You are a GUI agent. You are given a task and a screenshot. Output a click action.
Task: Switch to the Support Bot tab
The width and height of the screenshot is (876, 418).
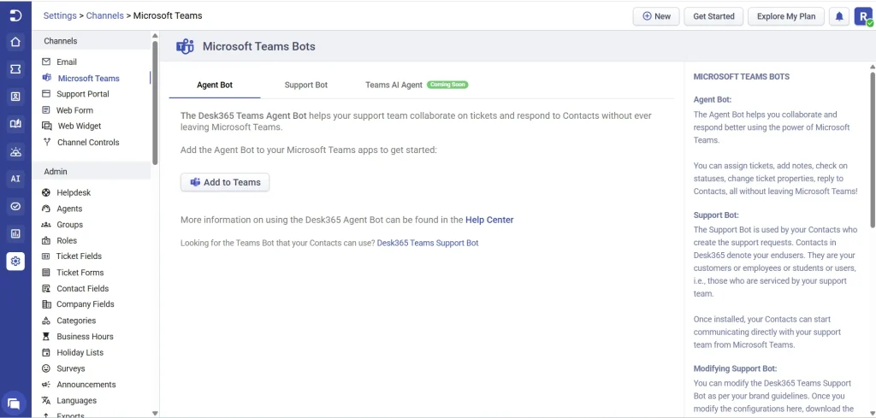click(x=305, y=85)
